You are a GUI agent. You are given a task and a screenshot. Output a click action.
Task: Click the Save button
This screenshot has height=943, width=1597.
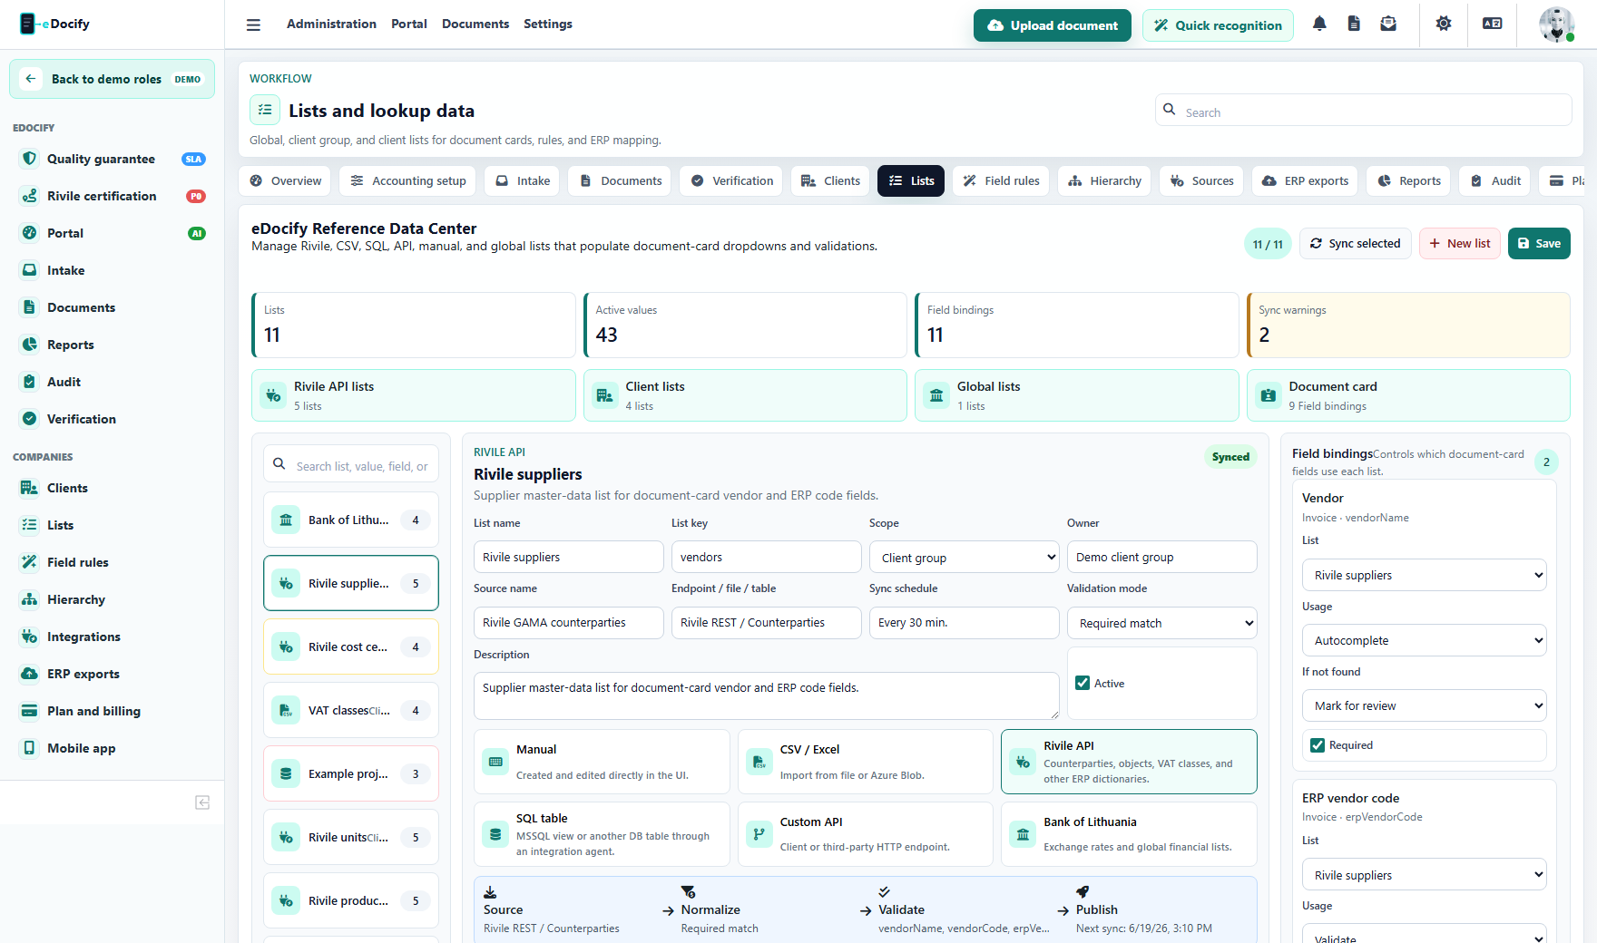pos(1539,243)
